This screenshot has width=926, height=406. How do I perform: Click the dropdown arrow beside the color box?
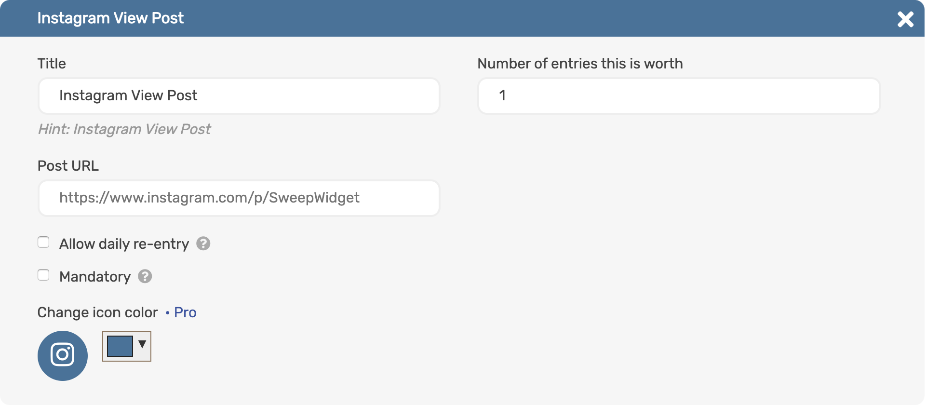click(x=141, y=344)
